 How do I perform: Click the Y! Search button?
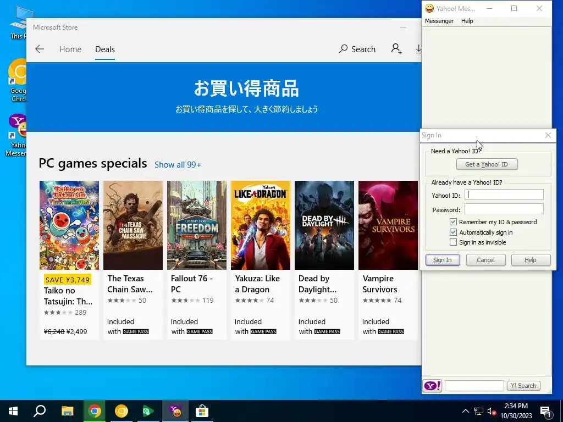(x=523, y=386)
